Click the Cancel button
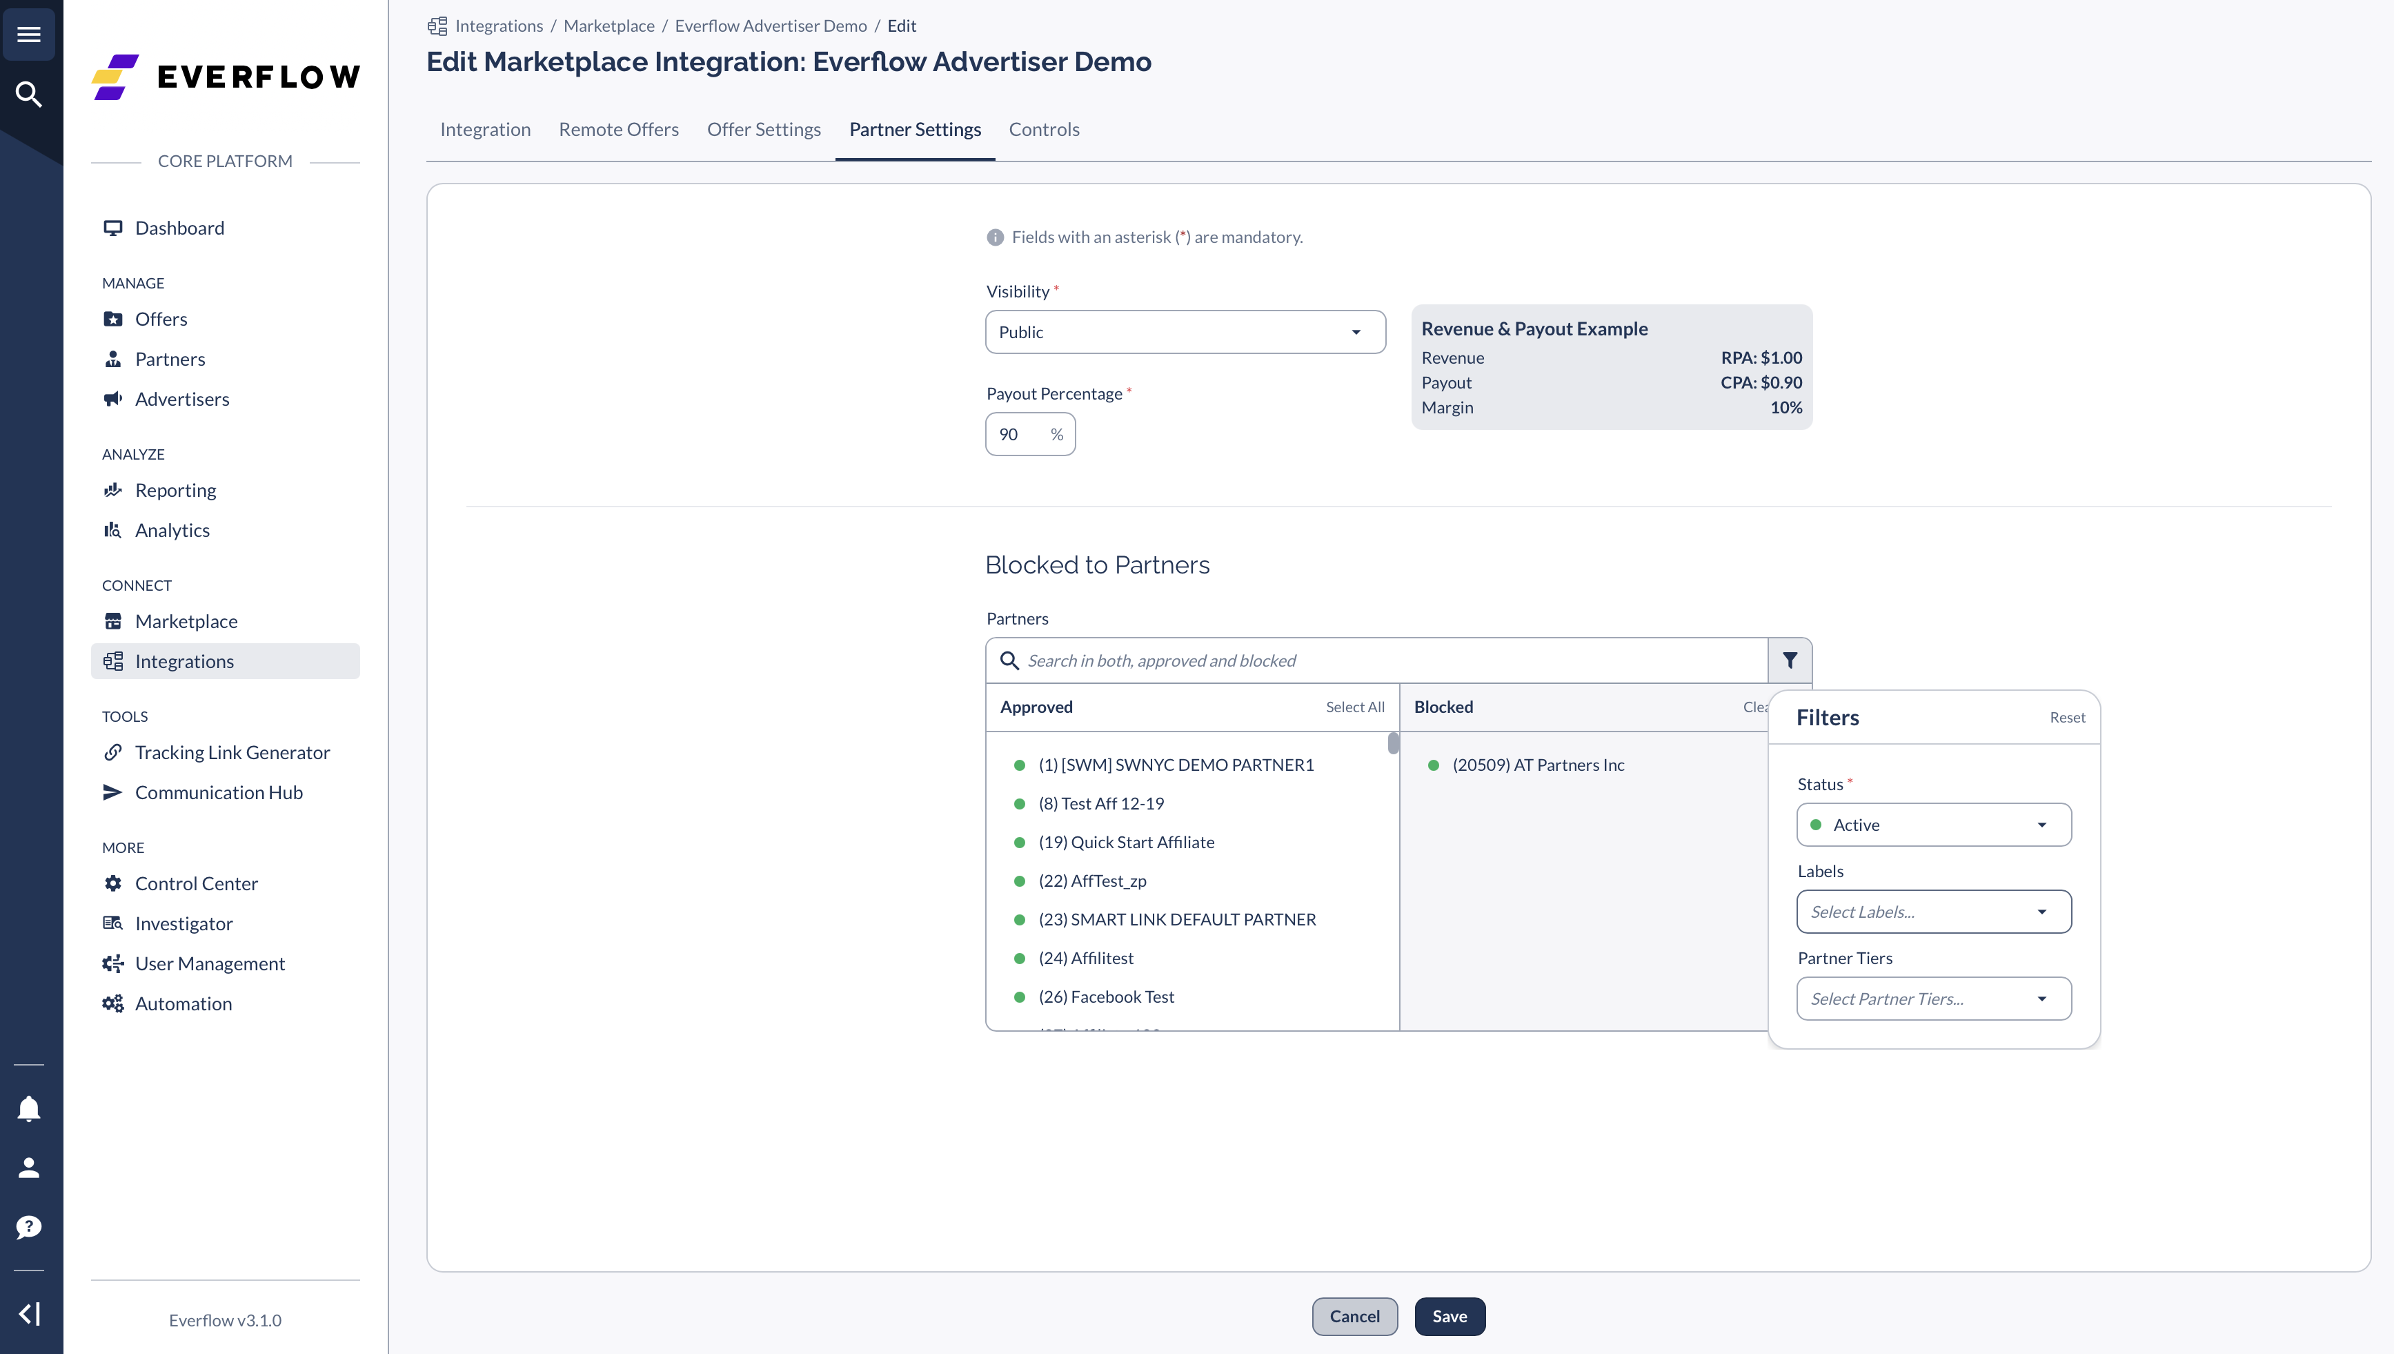The image size is (2394, 1354). [1354, 1316]
